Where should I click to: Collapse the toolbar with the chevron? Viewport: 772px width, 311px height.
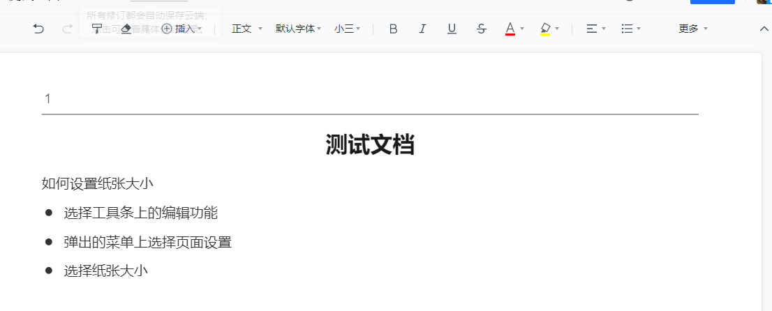pos(764,29)
